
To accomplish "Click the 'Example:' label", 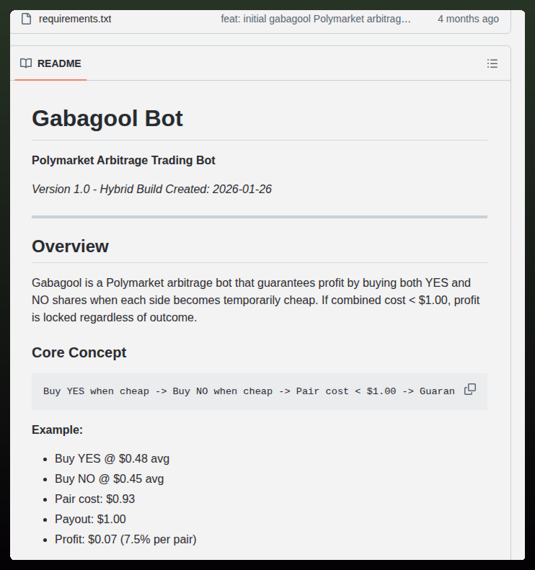I will click(x=57, y=430).
